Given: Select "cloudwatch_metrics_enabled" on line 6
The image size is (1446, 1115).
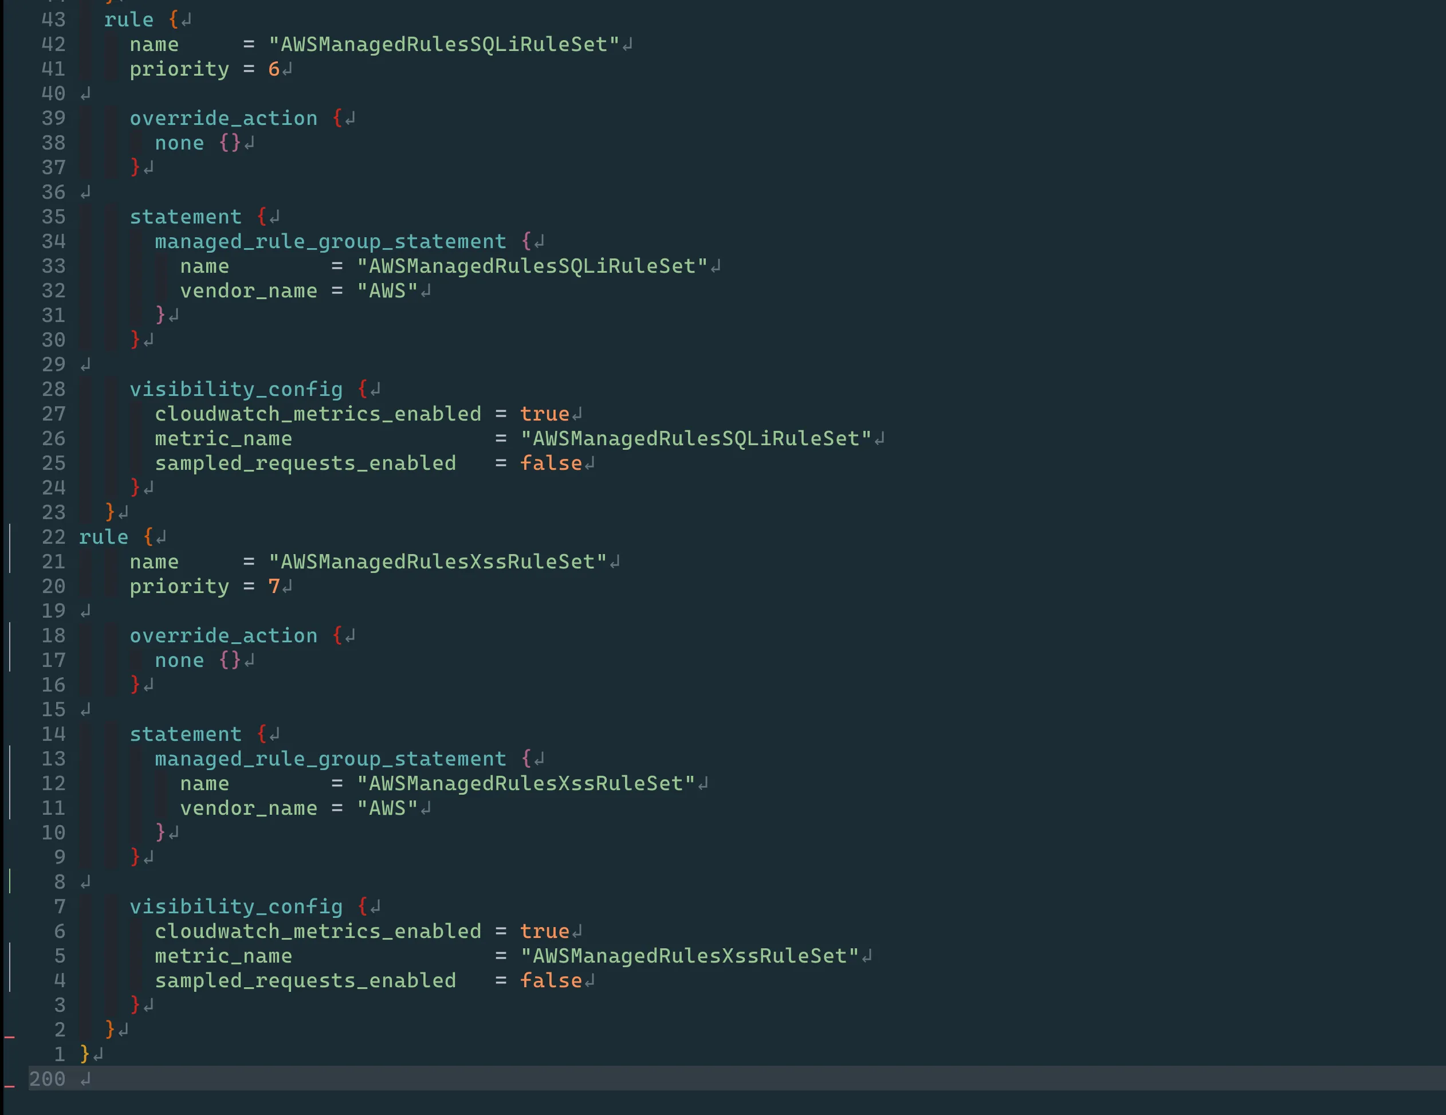Looking at the screenshot, I should pos(318,931).
